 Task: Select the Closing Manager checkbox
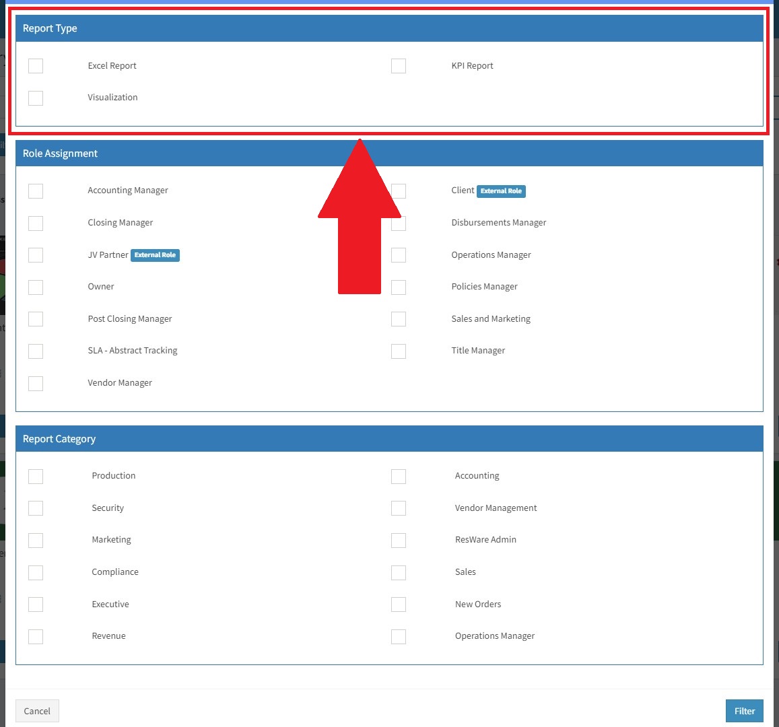coord(35,223)
